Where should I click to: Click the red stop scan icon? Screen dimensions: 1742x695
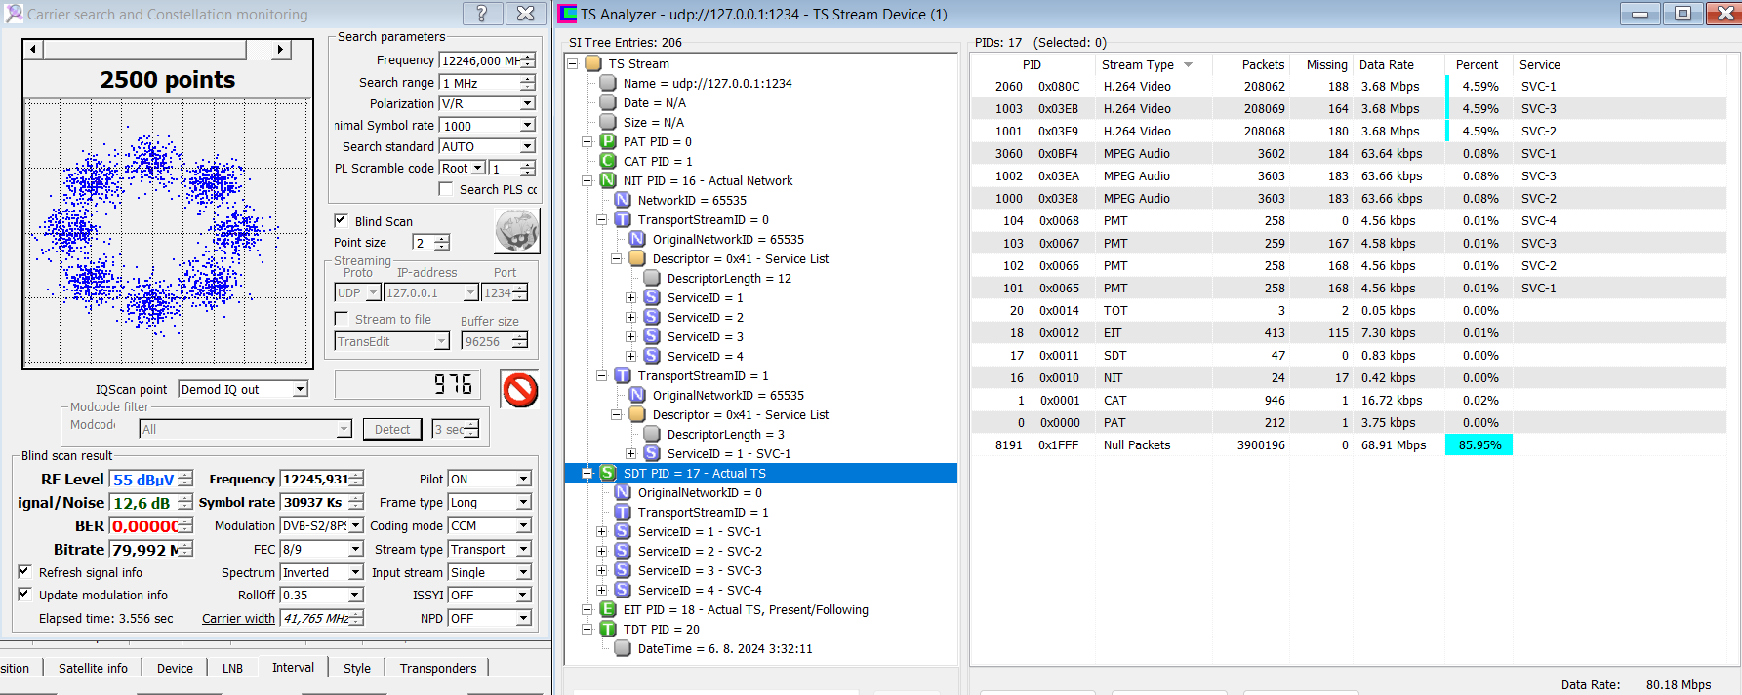pyautogui.click(x=520, y=390)
